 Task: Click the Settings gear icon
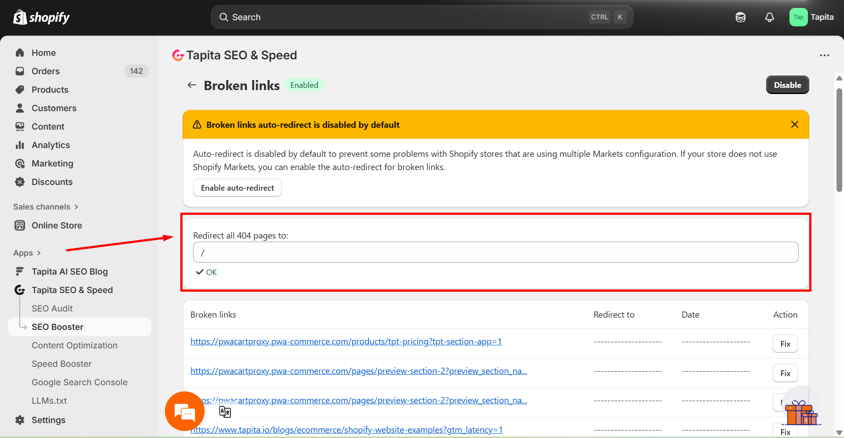20,420
